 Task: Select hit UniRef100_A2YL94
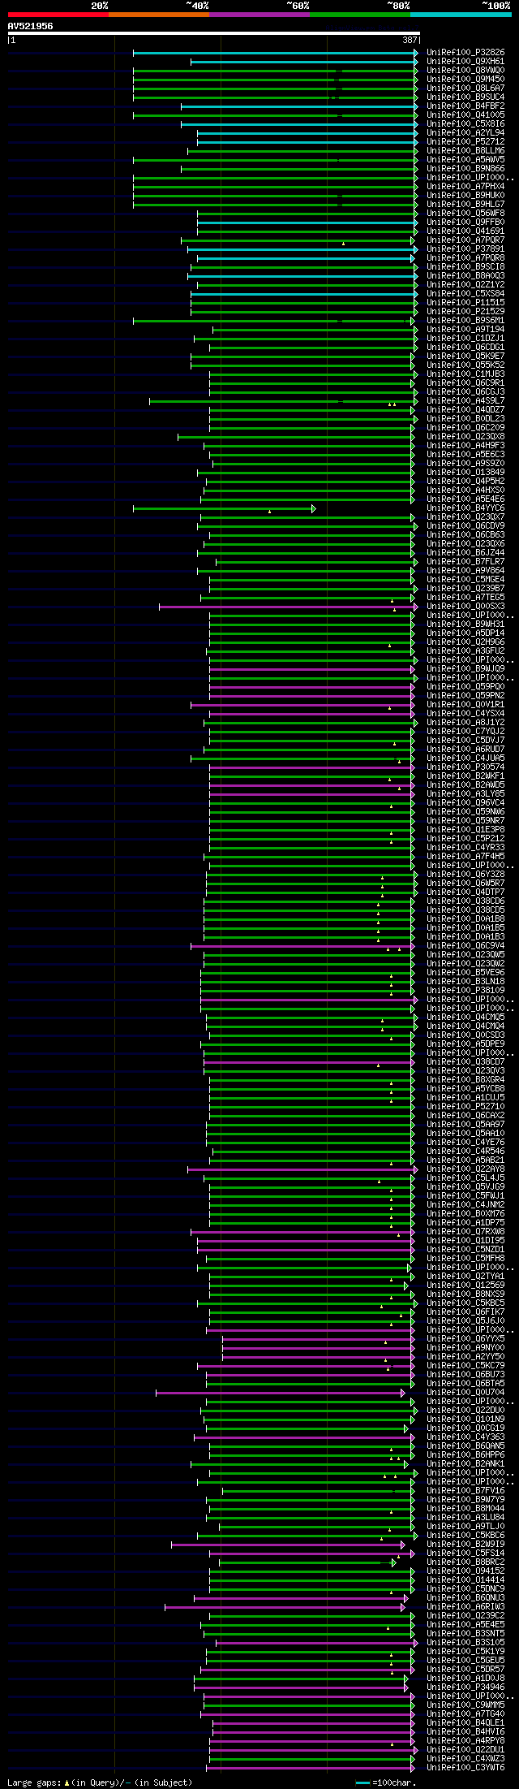point(465,133)
